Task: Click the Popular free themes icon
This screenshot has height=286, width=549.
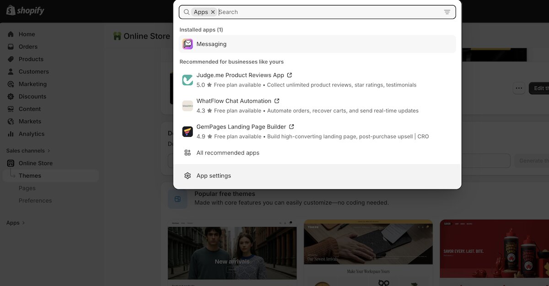Action: pyautogui.click(x=178, y=199)
